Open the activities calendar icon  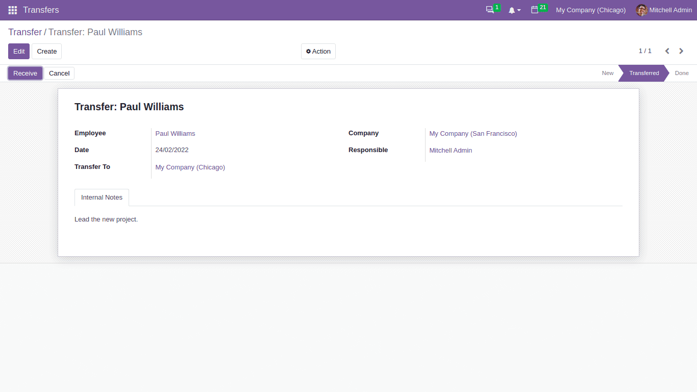point(535,10)
